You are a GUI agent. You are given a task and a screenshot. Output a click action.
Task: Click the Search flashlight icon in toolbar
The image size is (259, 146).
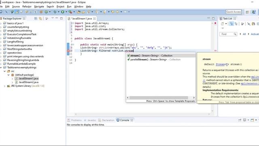click(89, 12)
